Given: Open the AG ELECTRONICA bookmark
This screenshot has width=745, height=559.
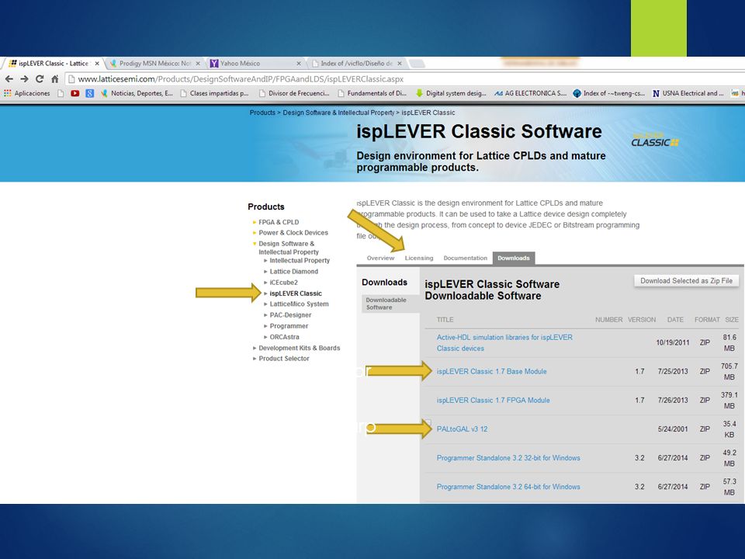Looking at the screenshot, I should pos(530,93).
